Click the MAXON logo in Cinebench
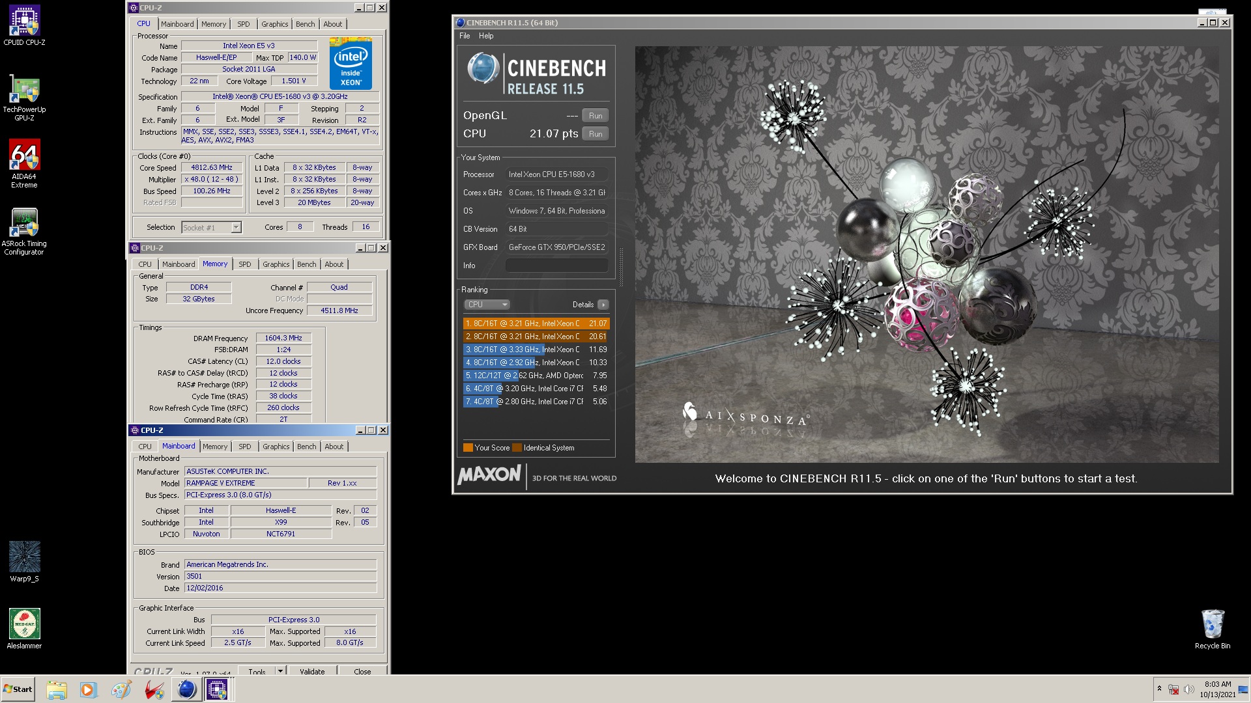The height and width of the screenshot is (703, 1251). click(489, 475)
